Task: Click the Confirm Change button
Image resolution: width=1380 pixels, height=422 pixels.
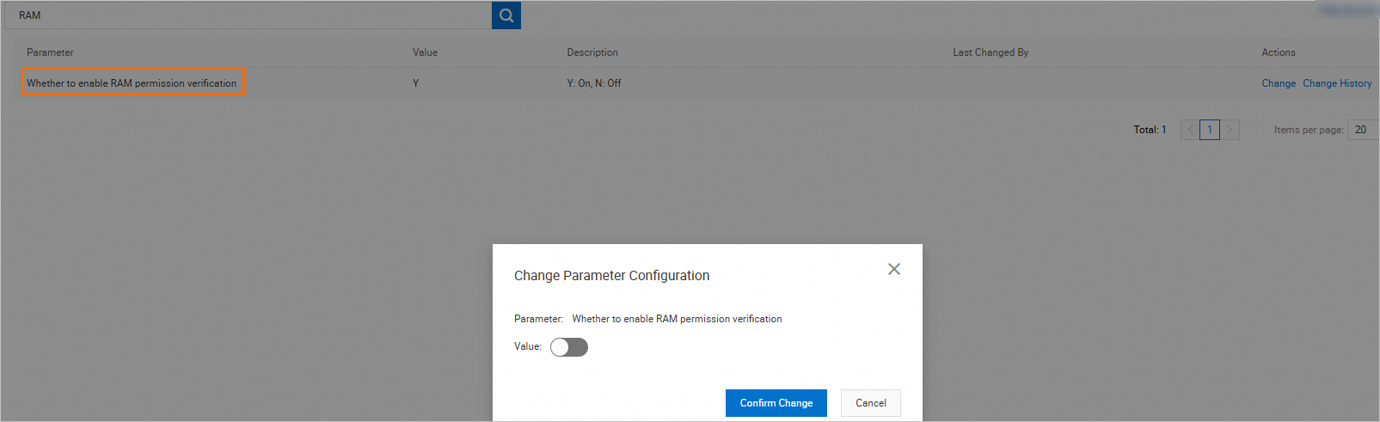Action: point(776,403)
